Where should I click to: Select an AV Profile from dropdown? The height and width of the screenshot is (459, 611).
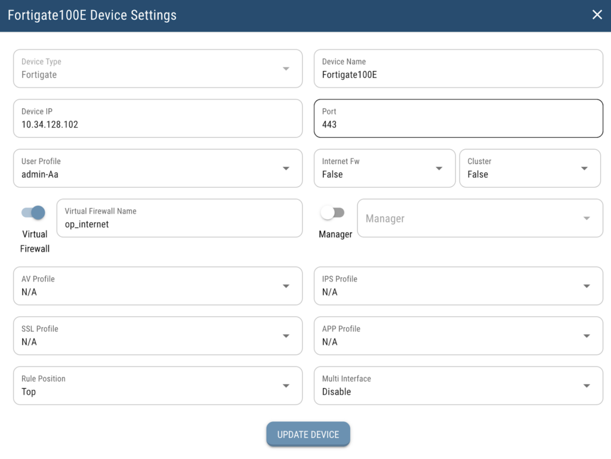(x=158, y=286)
